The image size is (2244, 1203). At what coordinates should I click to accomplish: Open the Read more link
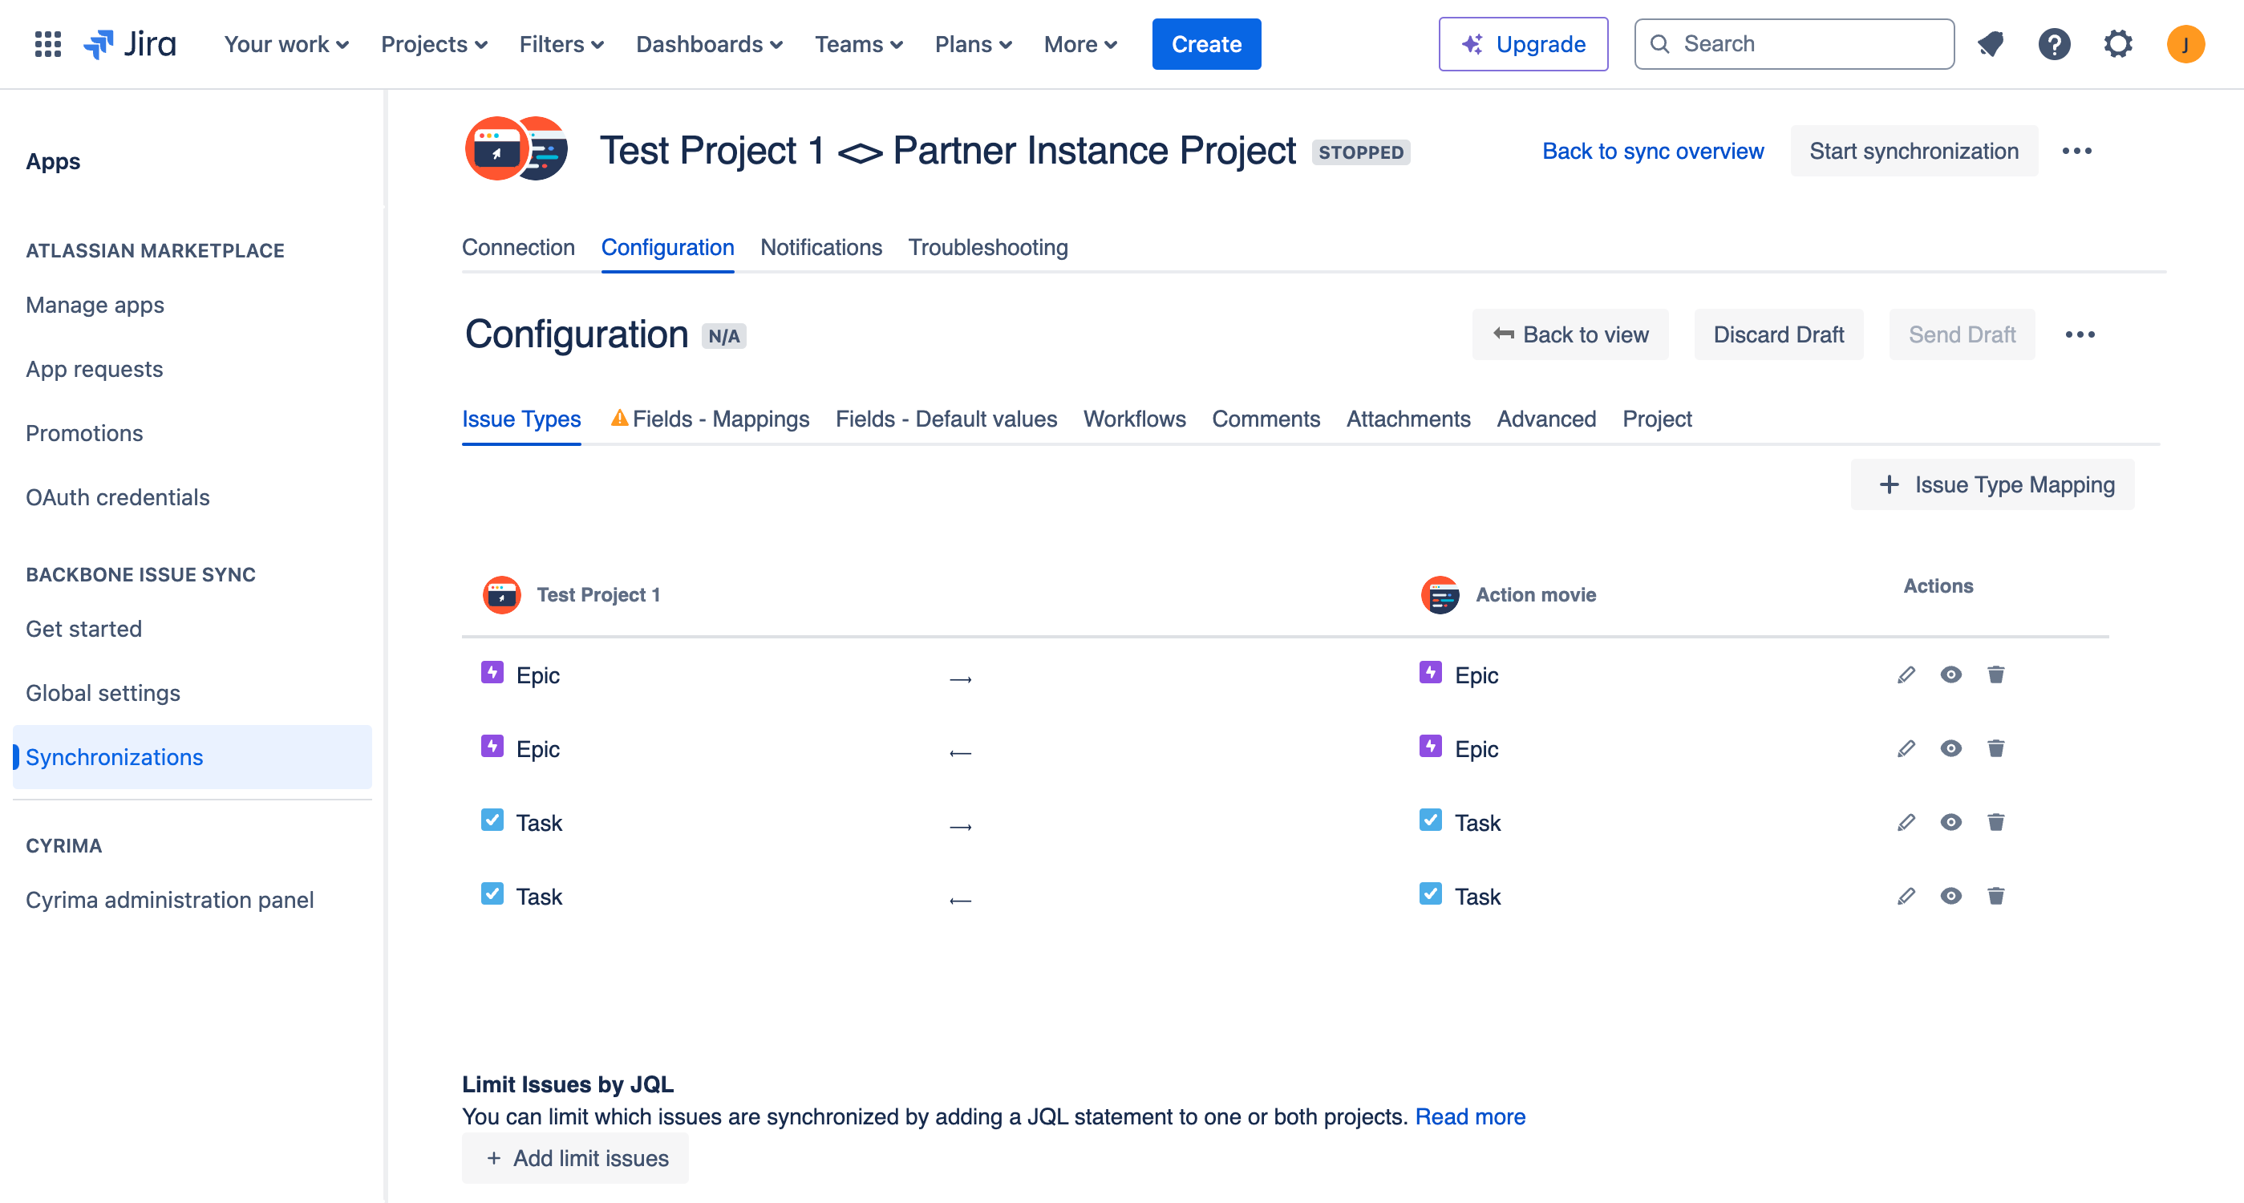coord(1469,1116)
